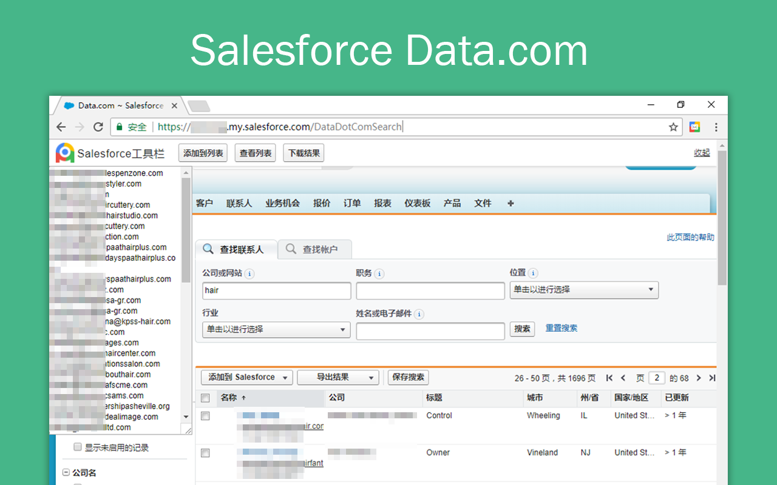Open the info icon next to 姓名或电子邮件

coord(419,314)
